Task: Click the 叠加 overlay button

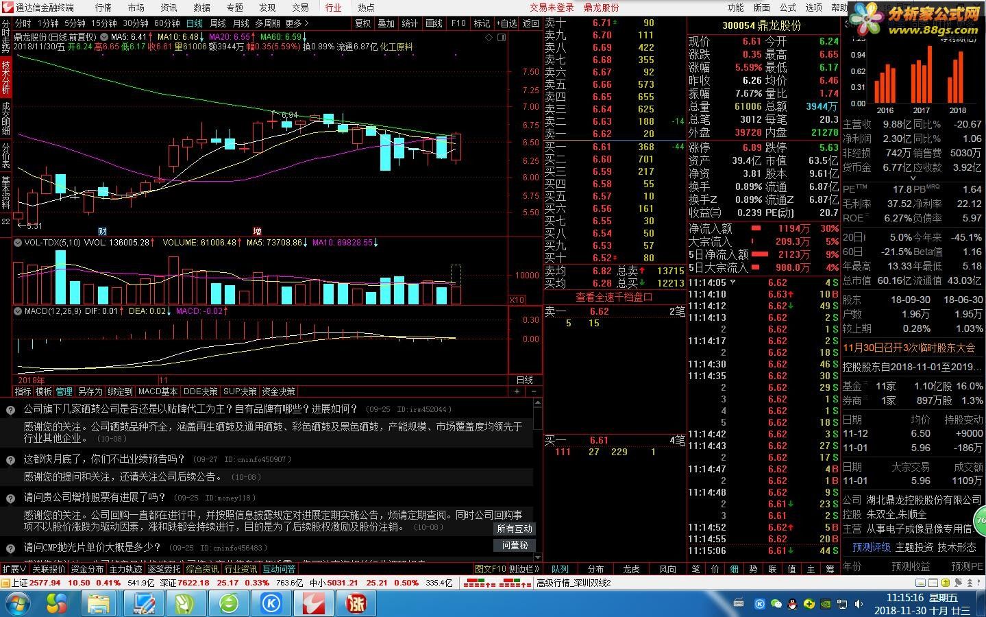Action: coord(386,23)
